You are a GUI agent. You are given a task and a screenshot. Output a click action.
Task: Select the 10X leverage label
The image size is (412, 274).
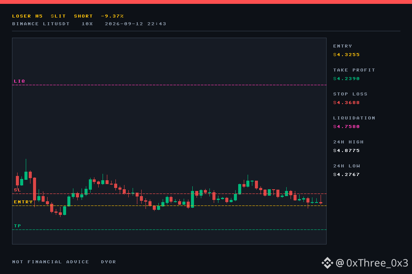click(x=87, y=24)
